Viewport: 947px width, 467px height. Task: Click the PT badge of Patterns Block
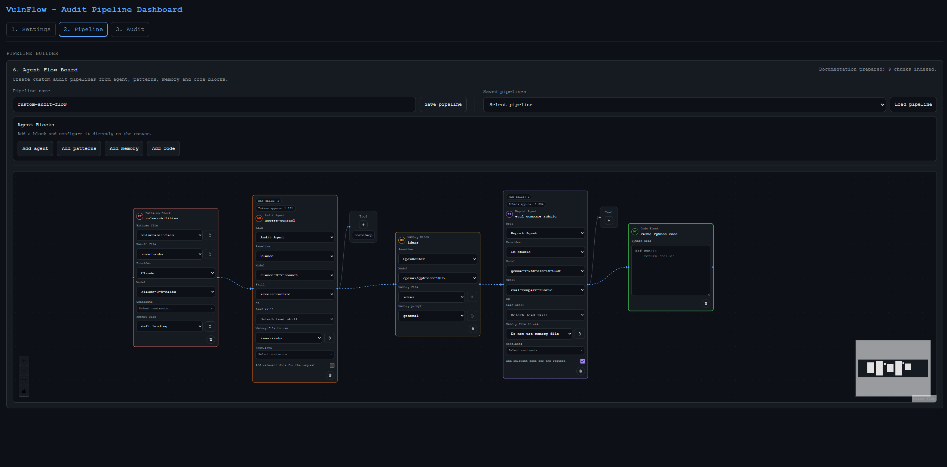pyautogui.click(x=140, y=216)
